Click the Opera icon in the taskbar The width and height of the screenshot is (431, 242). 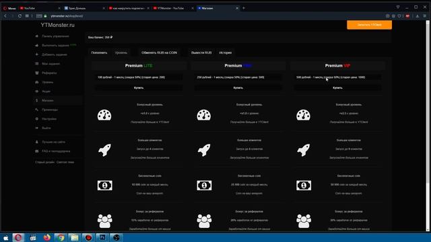pos(18,237)
